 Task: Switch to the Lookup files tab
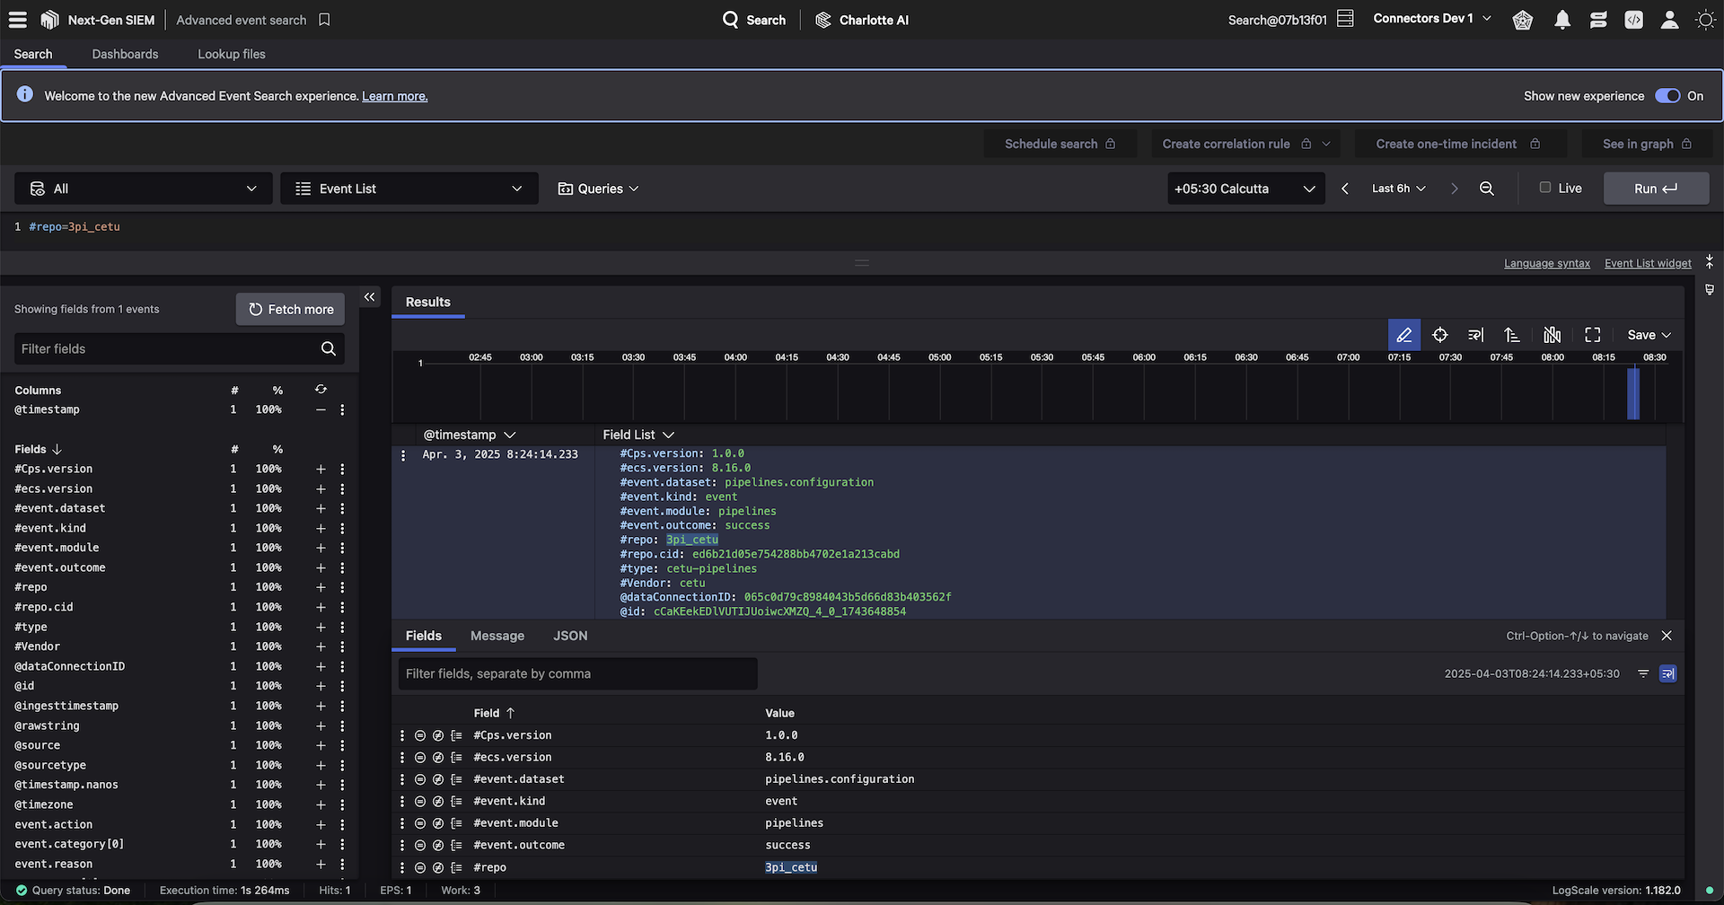click(232, 54)
